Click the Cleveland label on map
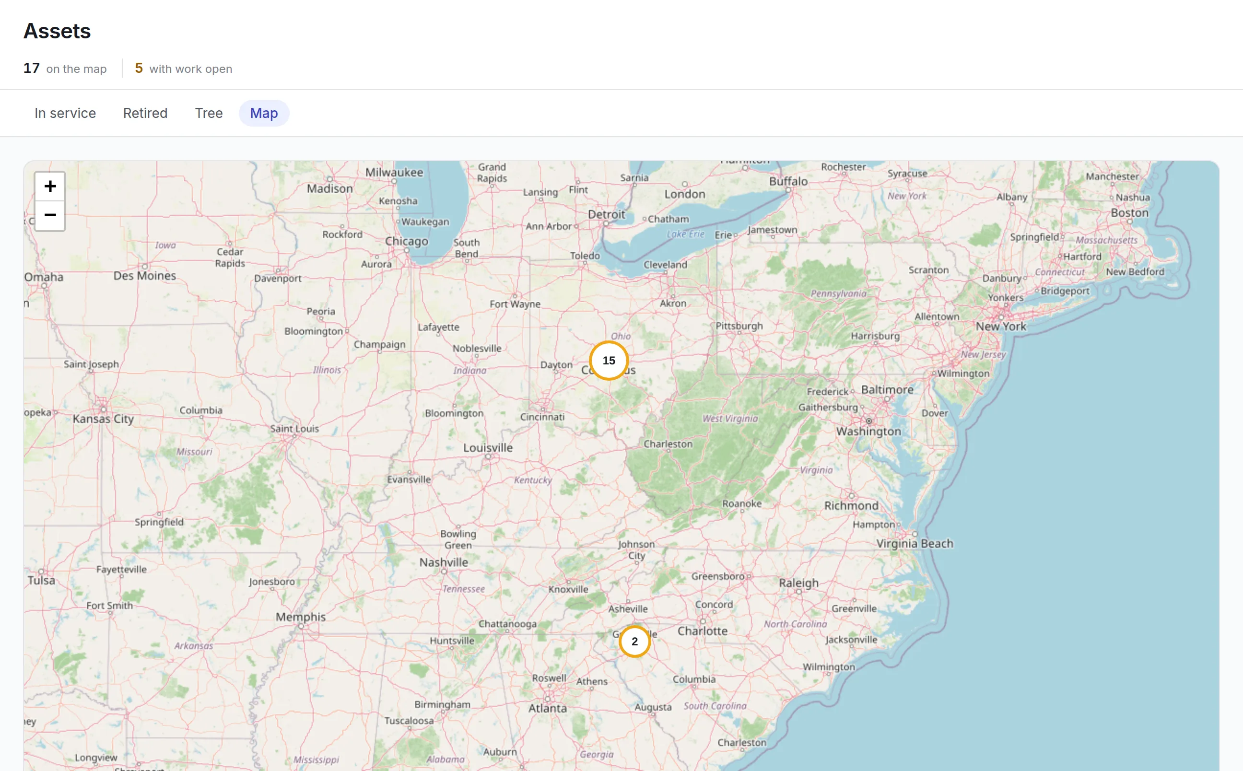 point(665,265)
